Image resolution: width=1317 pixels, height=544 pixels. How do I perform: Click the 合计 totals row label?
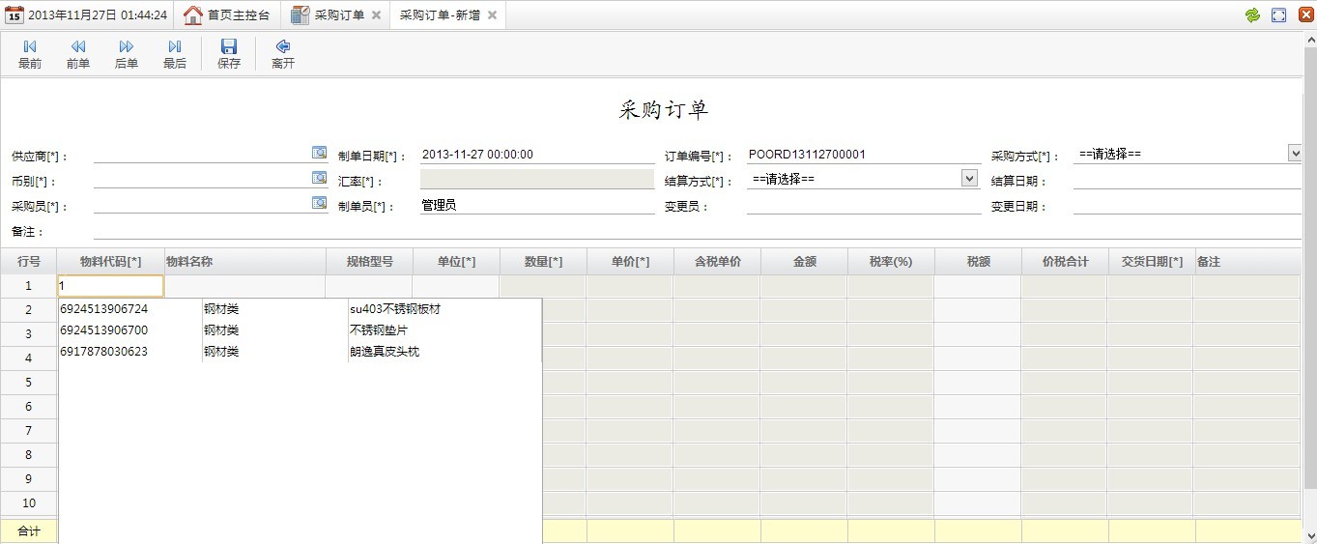coord(29,531)
